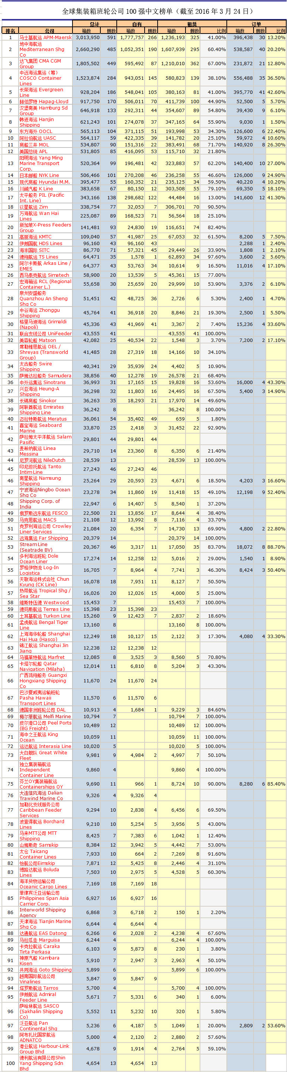
Task: Select orderbook ratio '88.70%'
Action: tap(276, 547)
